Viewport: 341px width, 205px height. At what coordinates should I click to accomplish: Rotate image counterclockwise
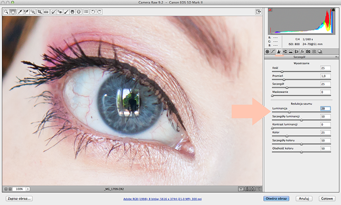pos(93,12)
